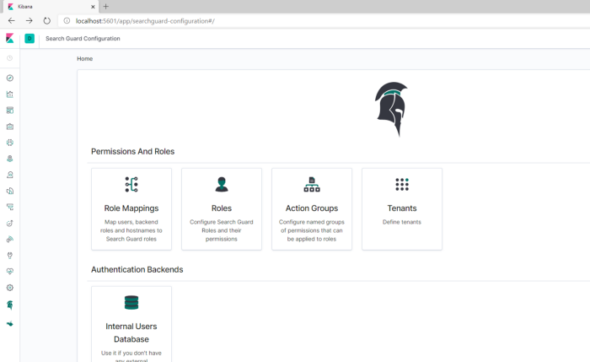Click the signal-waves sidebar icon

coord(10,239)
